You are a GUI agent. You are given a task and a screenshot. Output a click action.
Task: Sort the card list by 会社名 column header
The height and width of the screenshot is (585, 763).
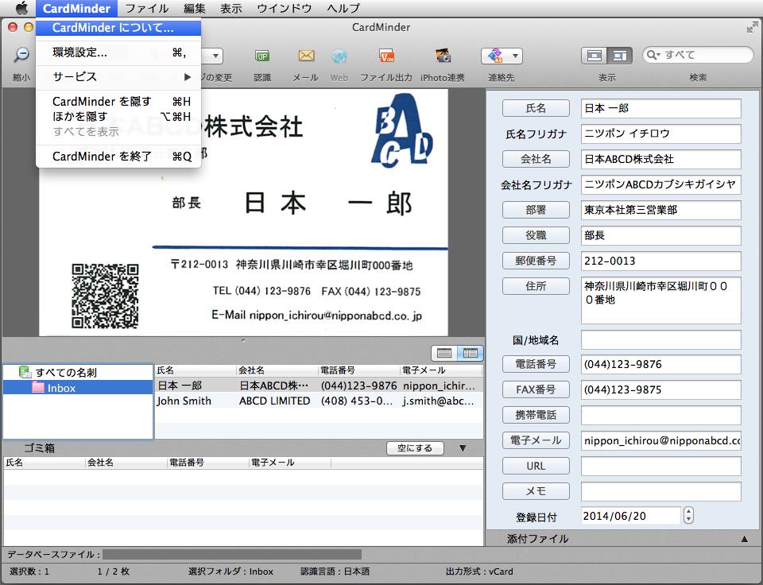[x=277, y=370]
